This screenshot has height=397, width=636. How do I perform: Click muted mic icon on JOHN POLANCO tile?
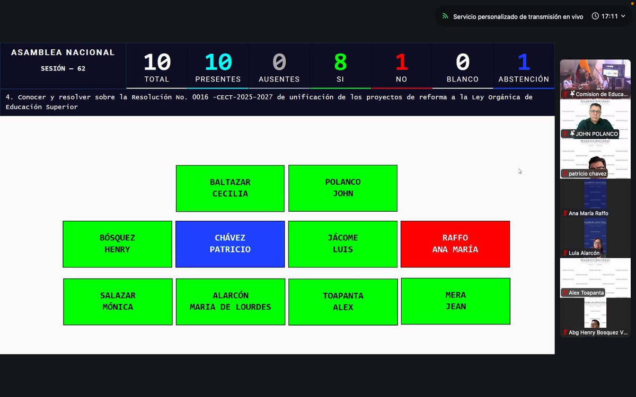(566, 134)
